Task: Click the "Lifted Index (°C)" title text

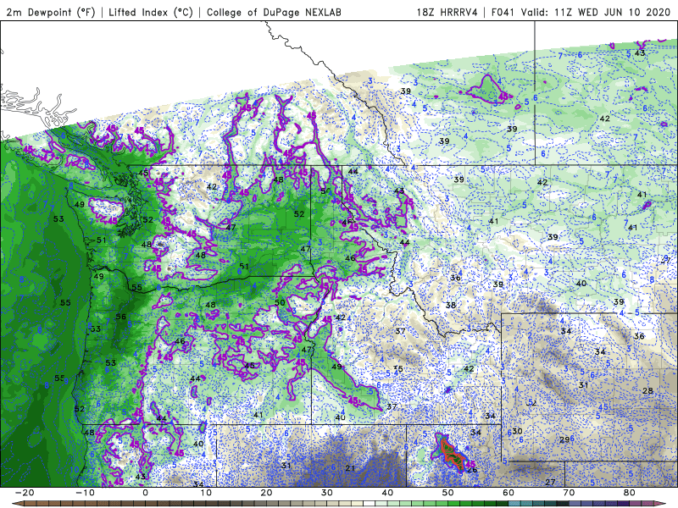Action: coord(151,12)
